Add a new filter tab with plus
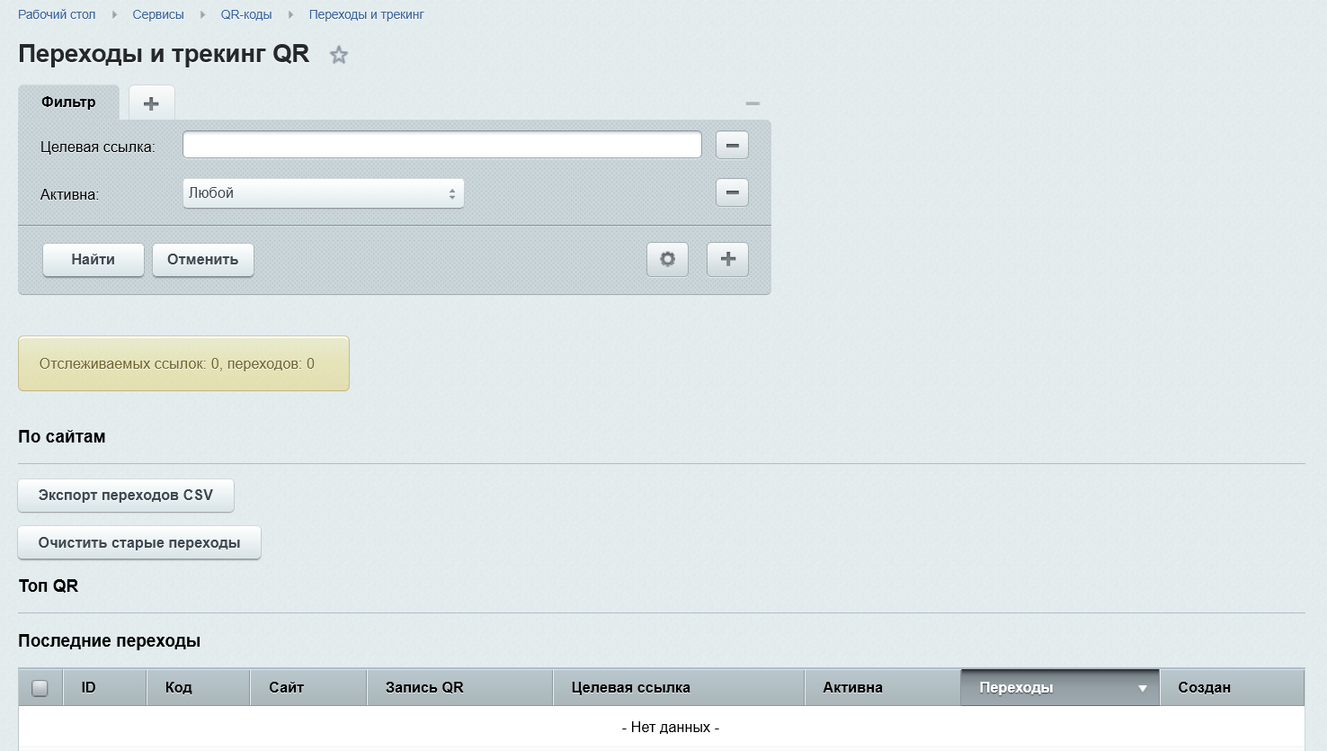 pos(152,103)
